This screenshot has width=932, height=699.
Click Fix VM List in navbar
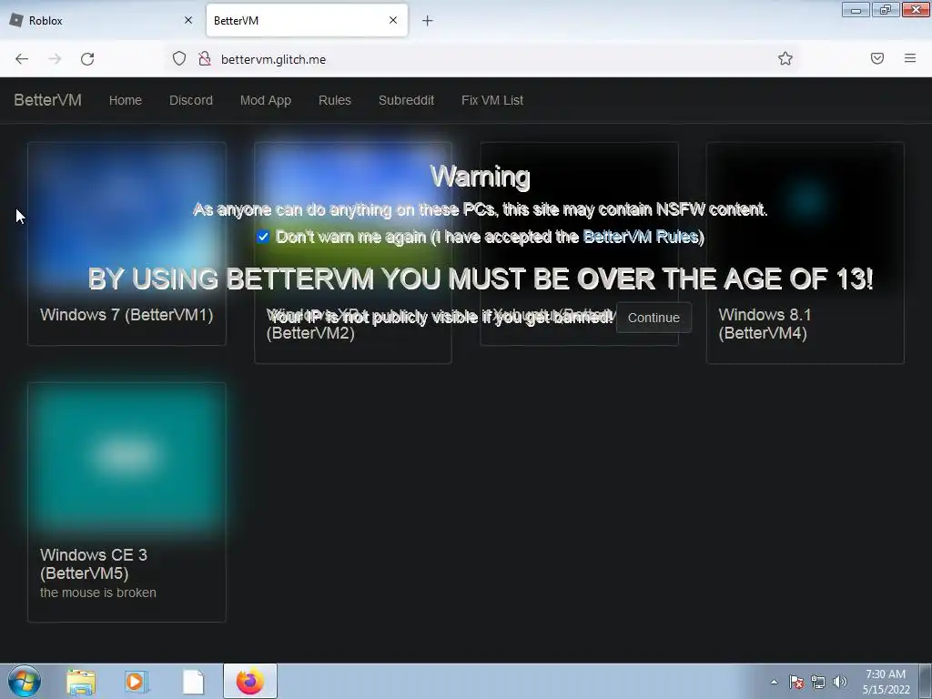pyautogui.click(x=492, y=100)
